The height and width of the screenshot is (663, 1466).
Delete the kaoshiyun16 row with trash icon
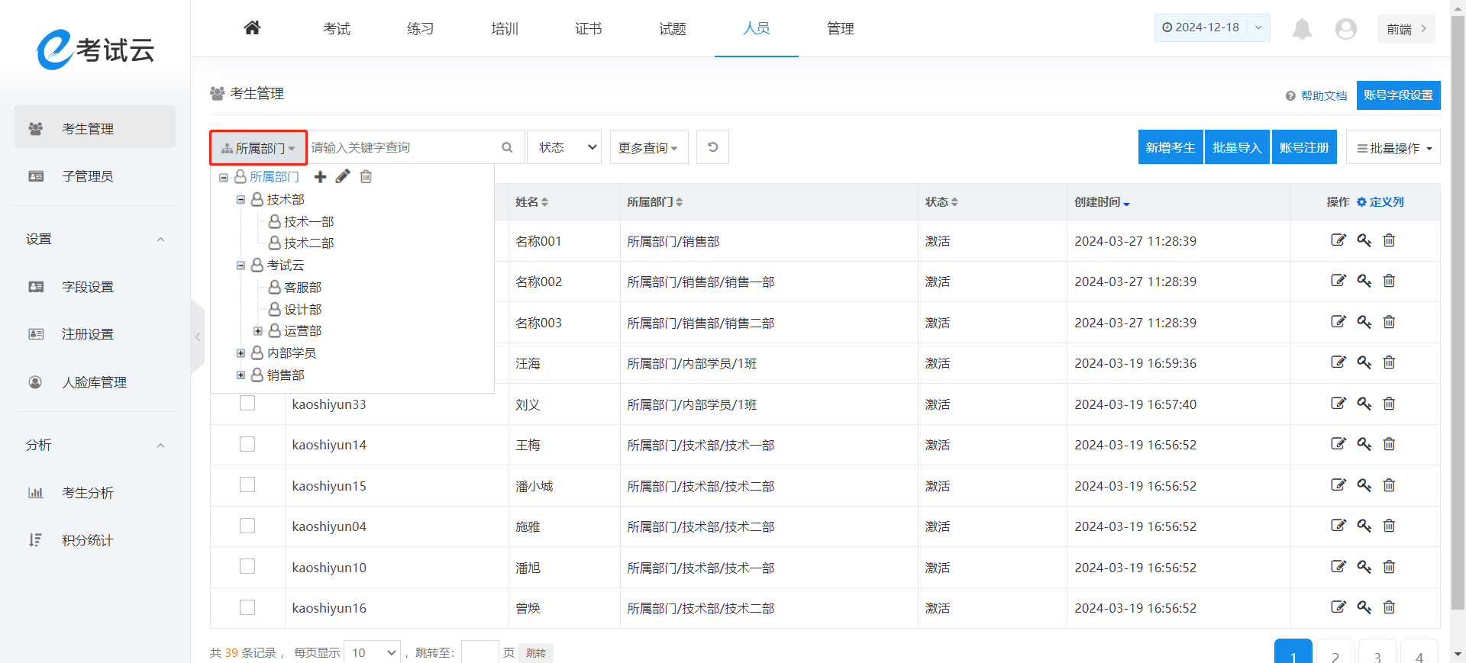[x=1389, y=607]
